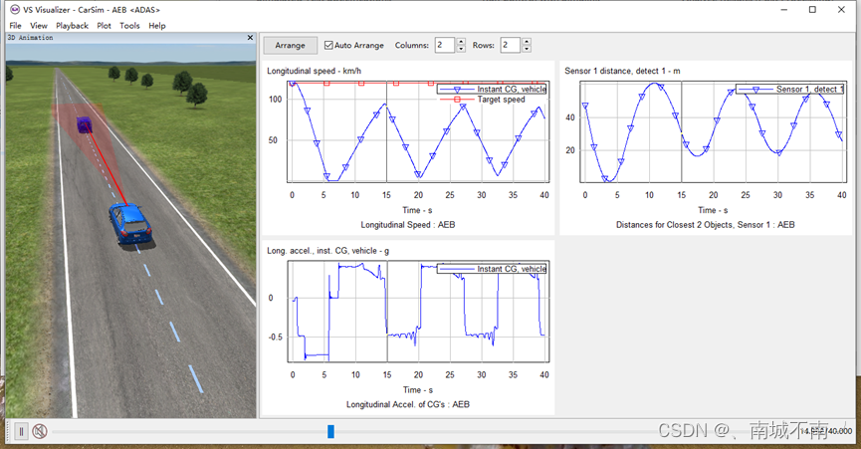The height and width of the screenshot is (449, 861).
Task: Close the VS Visualizer window
Action: [841, 10]
